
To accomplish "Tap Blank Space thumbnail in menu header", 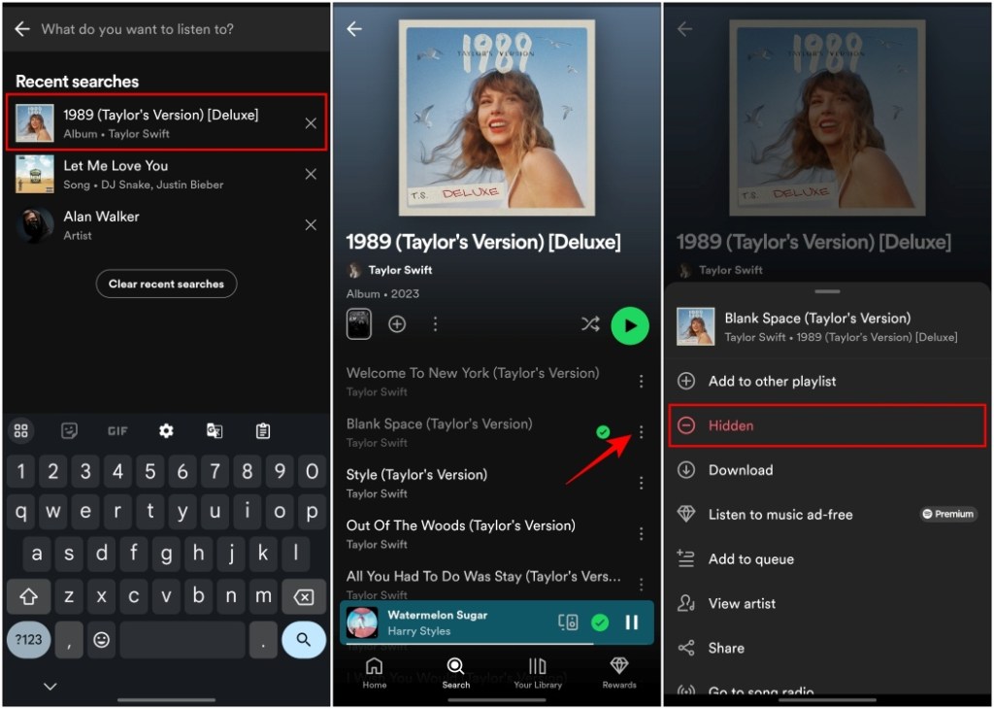I will pyautogui.click(x=695, y=326).
